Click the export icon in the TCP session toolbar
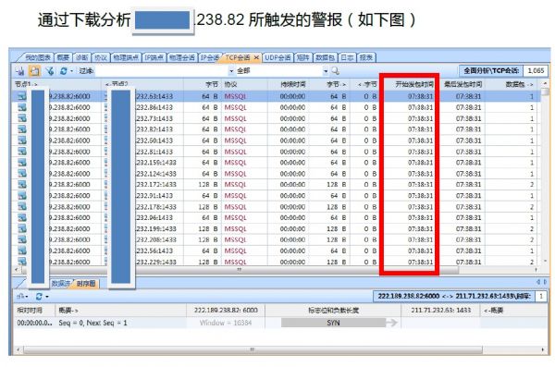555x367 pixels. pyautogui.click(x=19, y=71)
